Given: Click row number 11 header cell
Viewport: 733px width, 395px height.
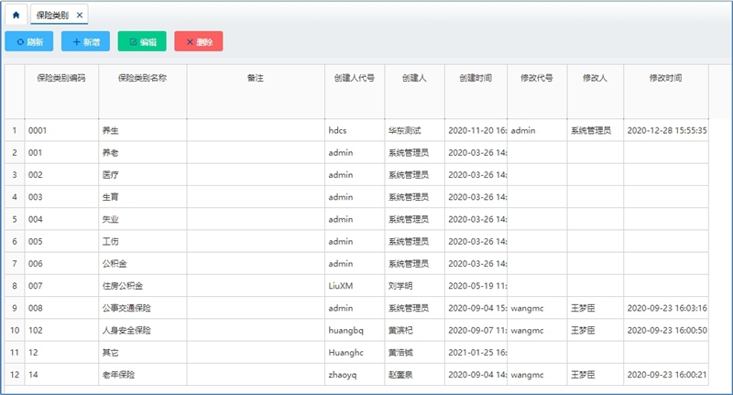Looking at the screenshot, I should point(14,353).
